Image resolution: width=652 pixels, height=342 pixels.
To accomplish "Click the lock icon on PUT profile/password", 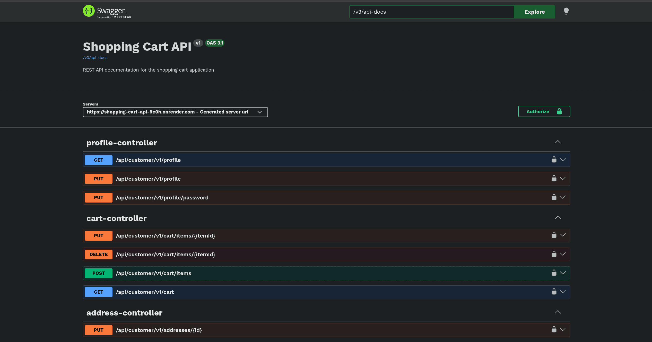I will pyautogui.click(x=554, y=197).
